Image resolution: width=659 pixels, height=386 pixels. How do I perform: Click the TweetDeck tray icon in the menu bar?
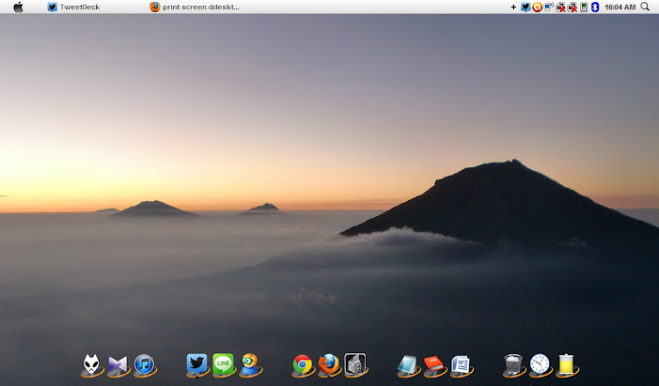pos(525,7)
